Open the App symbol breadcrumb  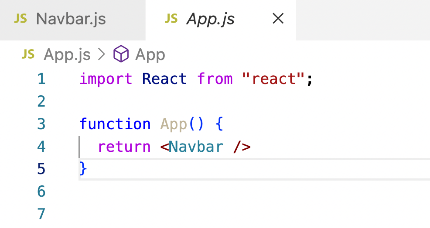pos(150,54)
